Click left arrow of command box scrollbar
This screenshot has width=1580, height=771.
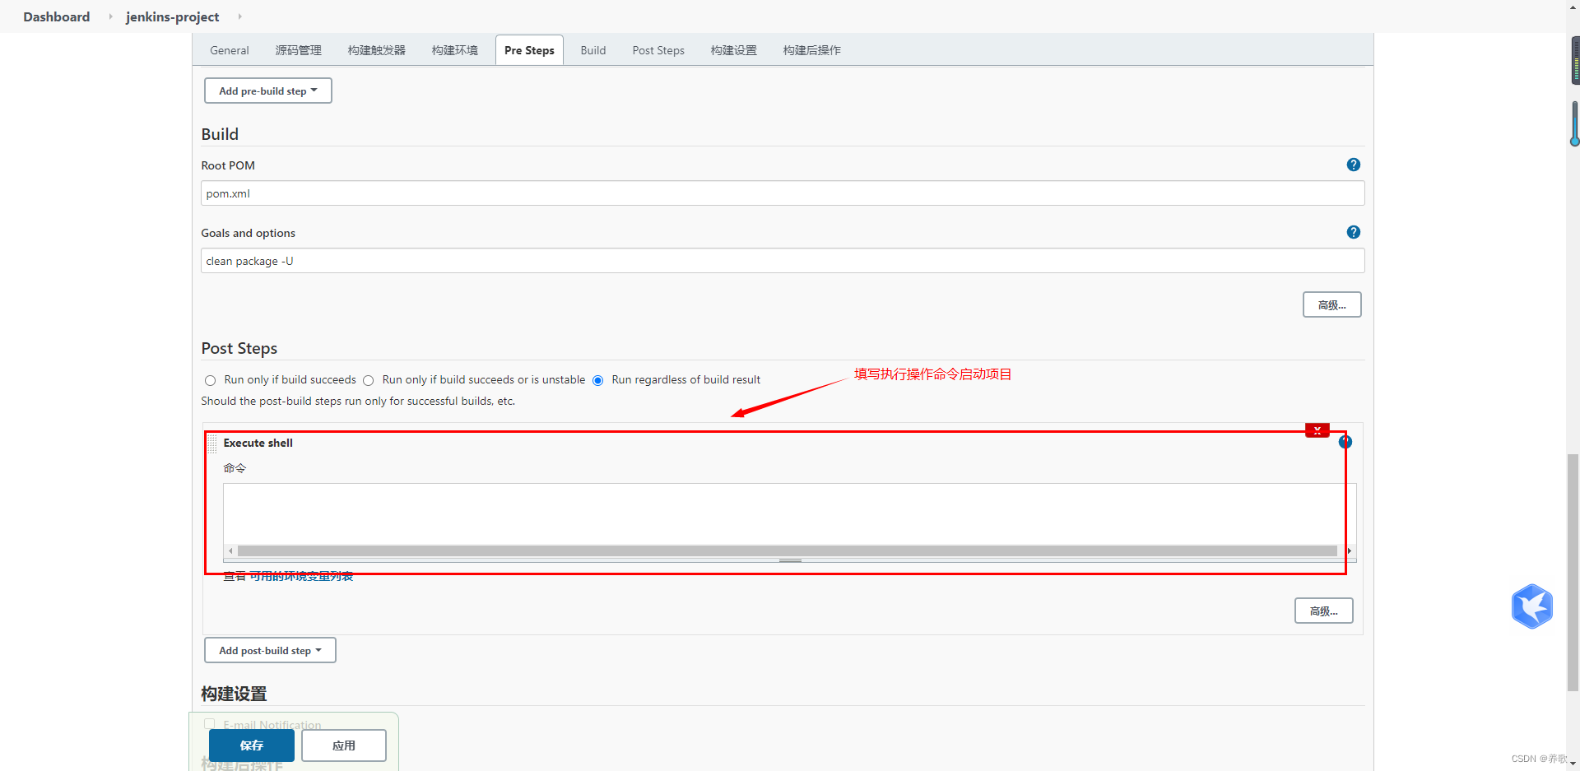tap(230, 550)
